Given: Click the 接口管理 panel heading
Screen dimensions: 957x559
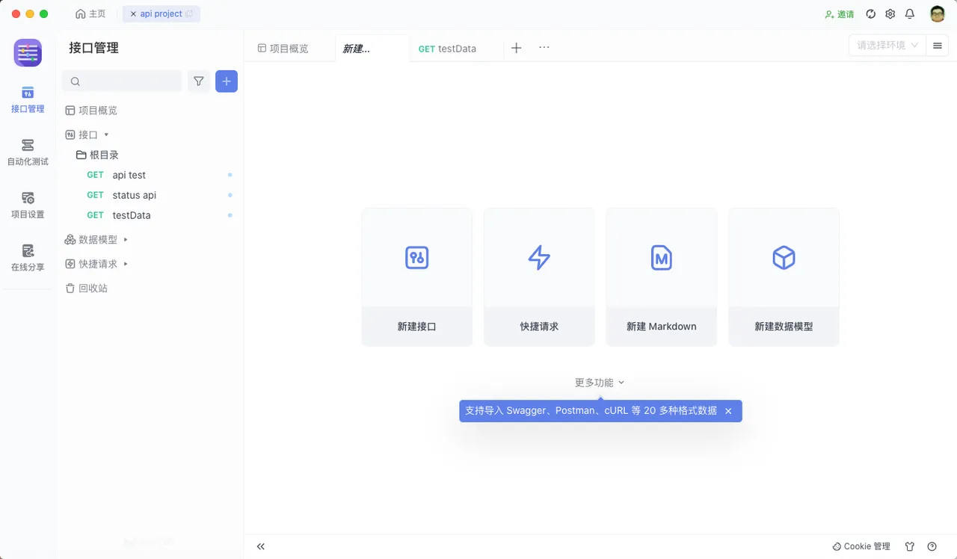Looking at the screenshot, I should coord(93,48).
